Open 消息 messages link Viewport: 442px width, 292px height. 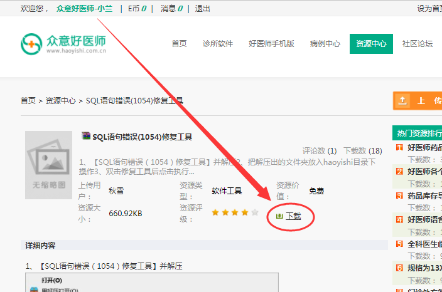(x=171, y=9)
